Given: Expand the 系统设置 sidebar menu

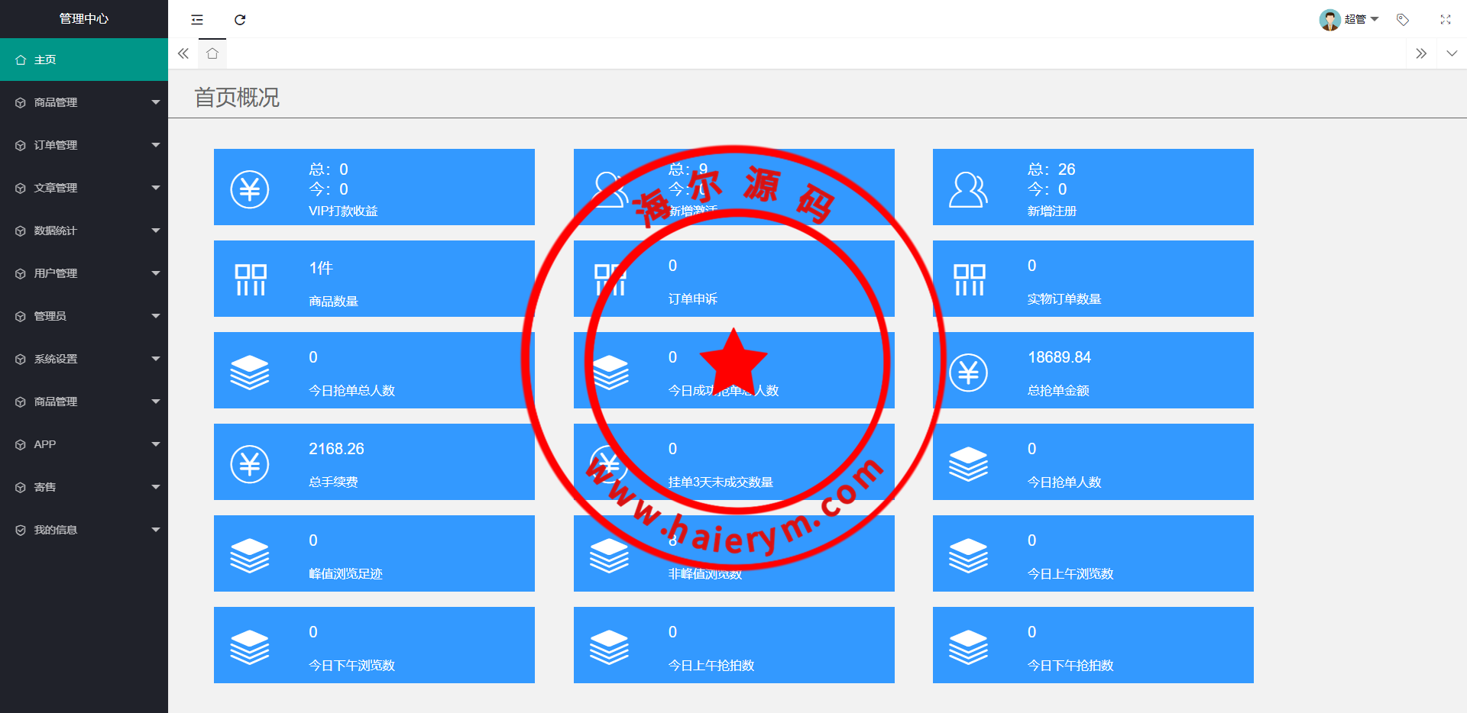Looking at the screenshot, I should click(x=84, y=359).
